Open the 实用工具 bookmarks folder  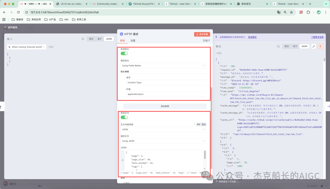(x=79, y=19)
